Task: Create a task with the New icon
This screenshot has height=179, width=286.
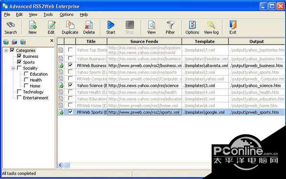Action: tap(33, 25)
